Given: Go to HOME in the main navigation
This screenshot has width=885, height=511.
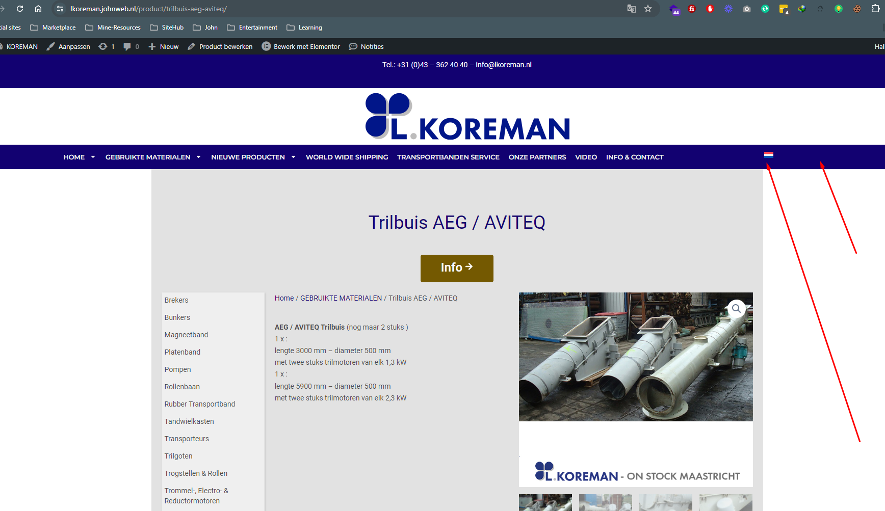Looking at the screenshot, I should coord(74,157).
